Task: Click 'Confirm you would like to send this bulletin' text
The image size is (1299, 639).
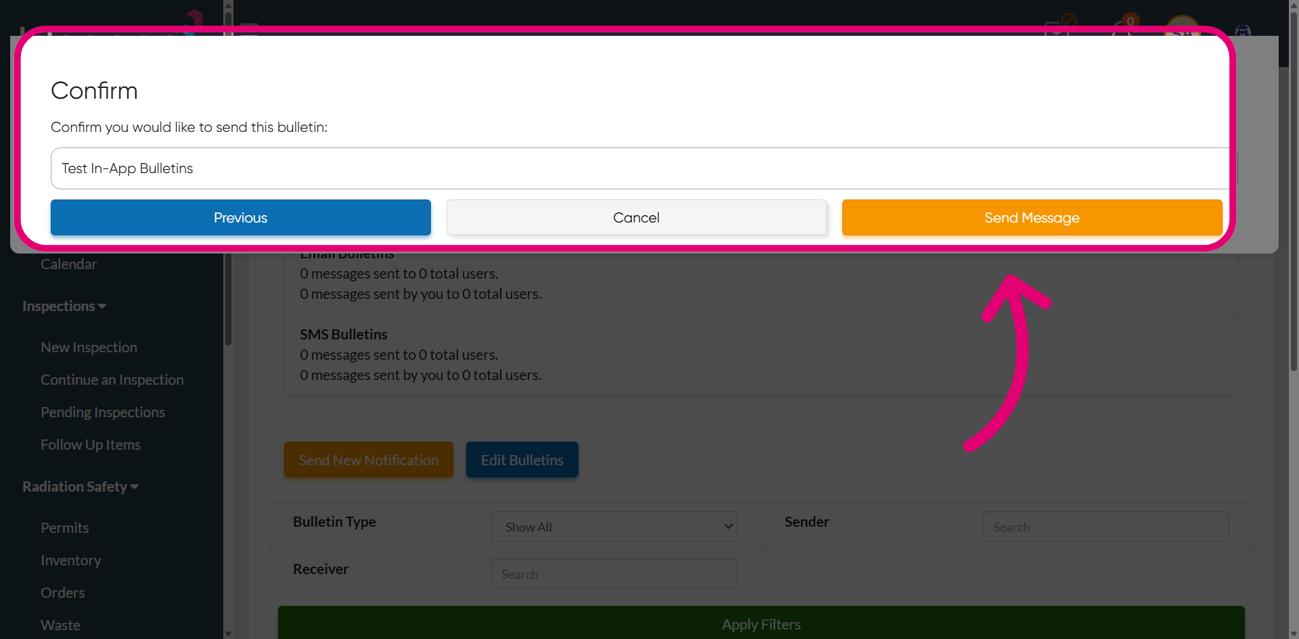Action: click(189, 127)
